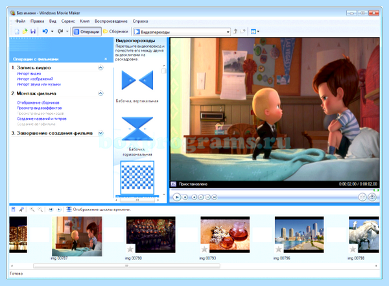Click the Импорт видео link

[x=29, y=73]
